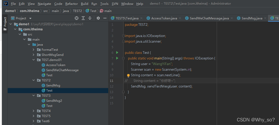This screenshot has width=279, height=125.
Task: Open the Project view dropdown
Action: tap(30, 18)
